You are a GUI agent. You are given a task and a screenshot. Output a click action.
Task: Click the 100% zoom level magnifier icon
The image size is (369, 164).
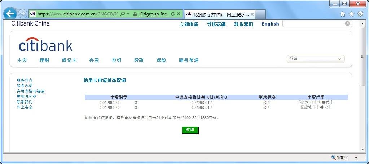pyautogui.click(x=333, y=157)
